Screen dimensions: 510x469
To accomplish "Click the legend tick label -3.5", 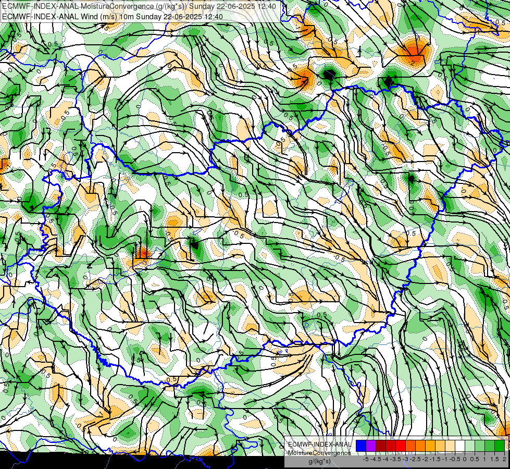I will (395, 459).
